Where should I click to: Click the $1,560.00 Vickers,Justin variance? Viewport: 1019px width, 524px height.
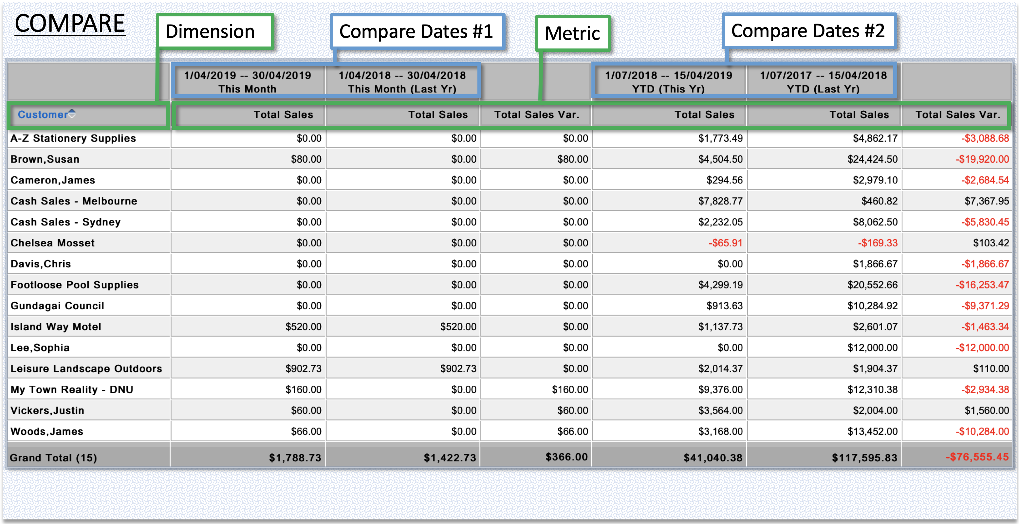point(987,411)
